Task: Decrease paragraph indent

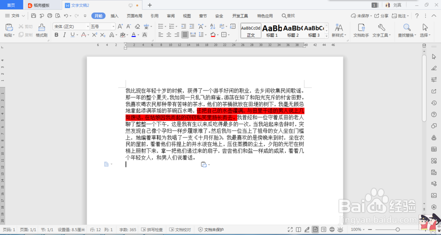Action: click(x=183, y=26)
